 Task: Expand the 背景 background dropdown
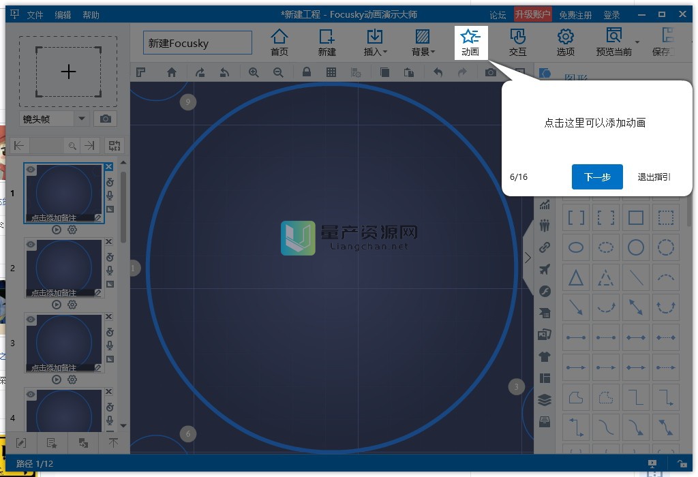tap(433, 52)
